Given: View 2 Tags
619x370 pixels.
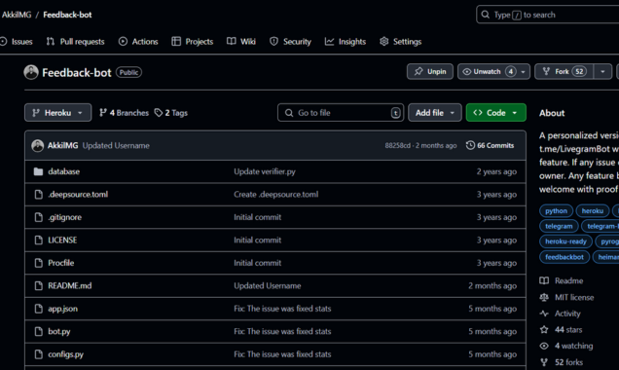Looking at the screenshot, I should pyautogui.click(x=171, y=113).
